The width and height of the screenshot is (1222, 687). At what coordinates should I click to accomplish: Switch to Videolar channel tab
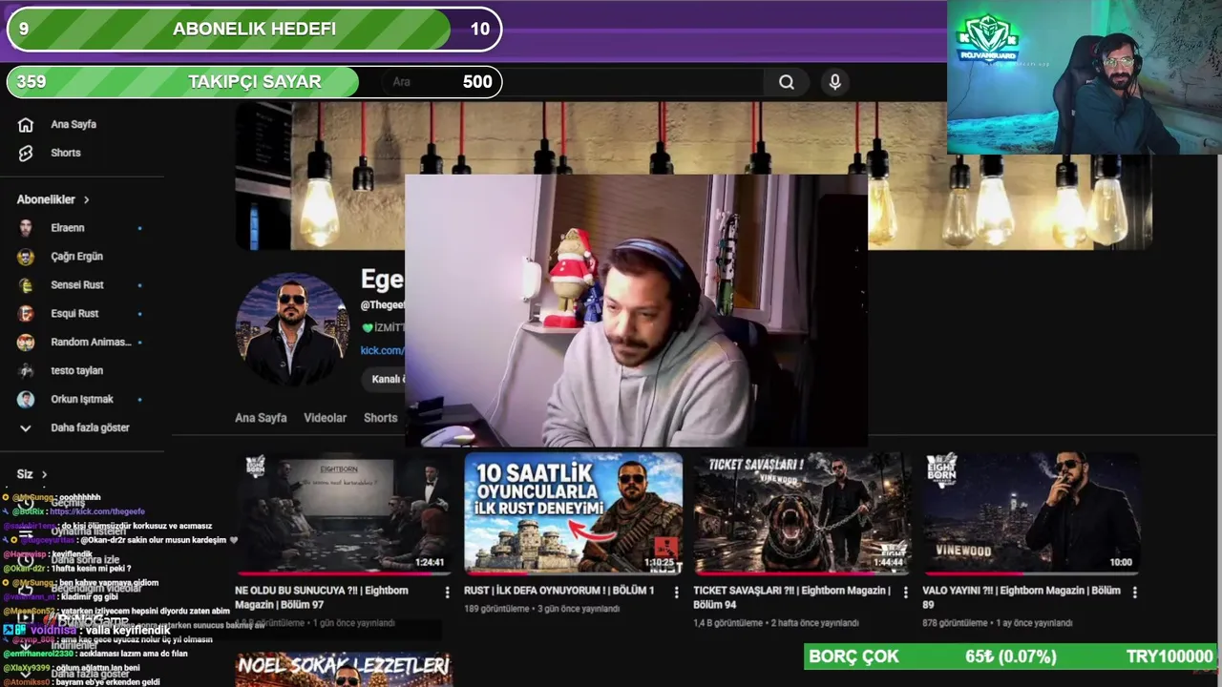click(325, 418)
